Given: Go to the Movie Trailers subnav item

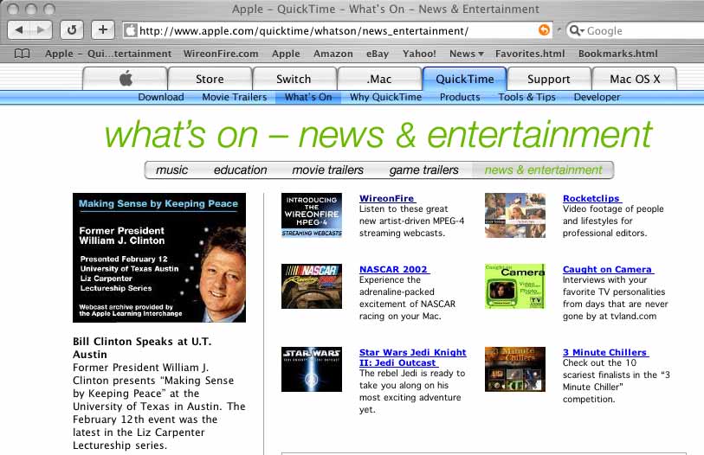Looking at the screenshot, I should click(235, 97).
